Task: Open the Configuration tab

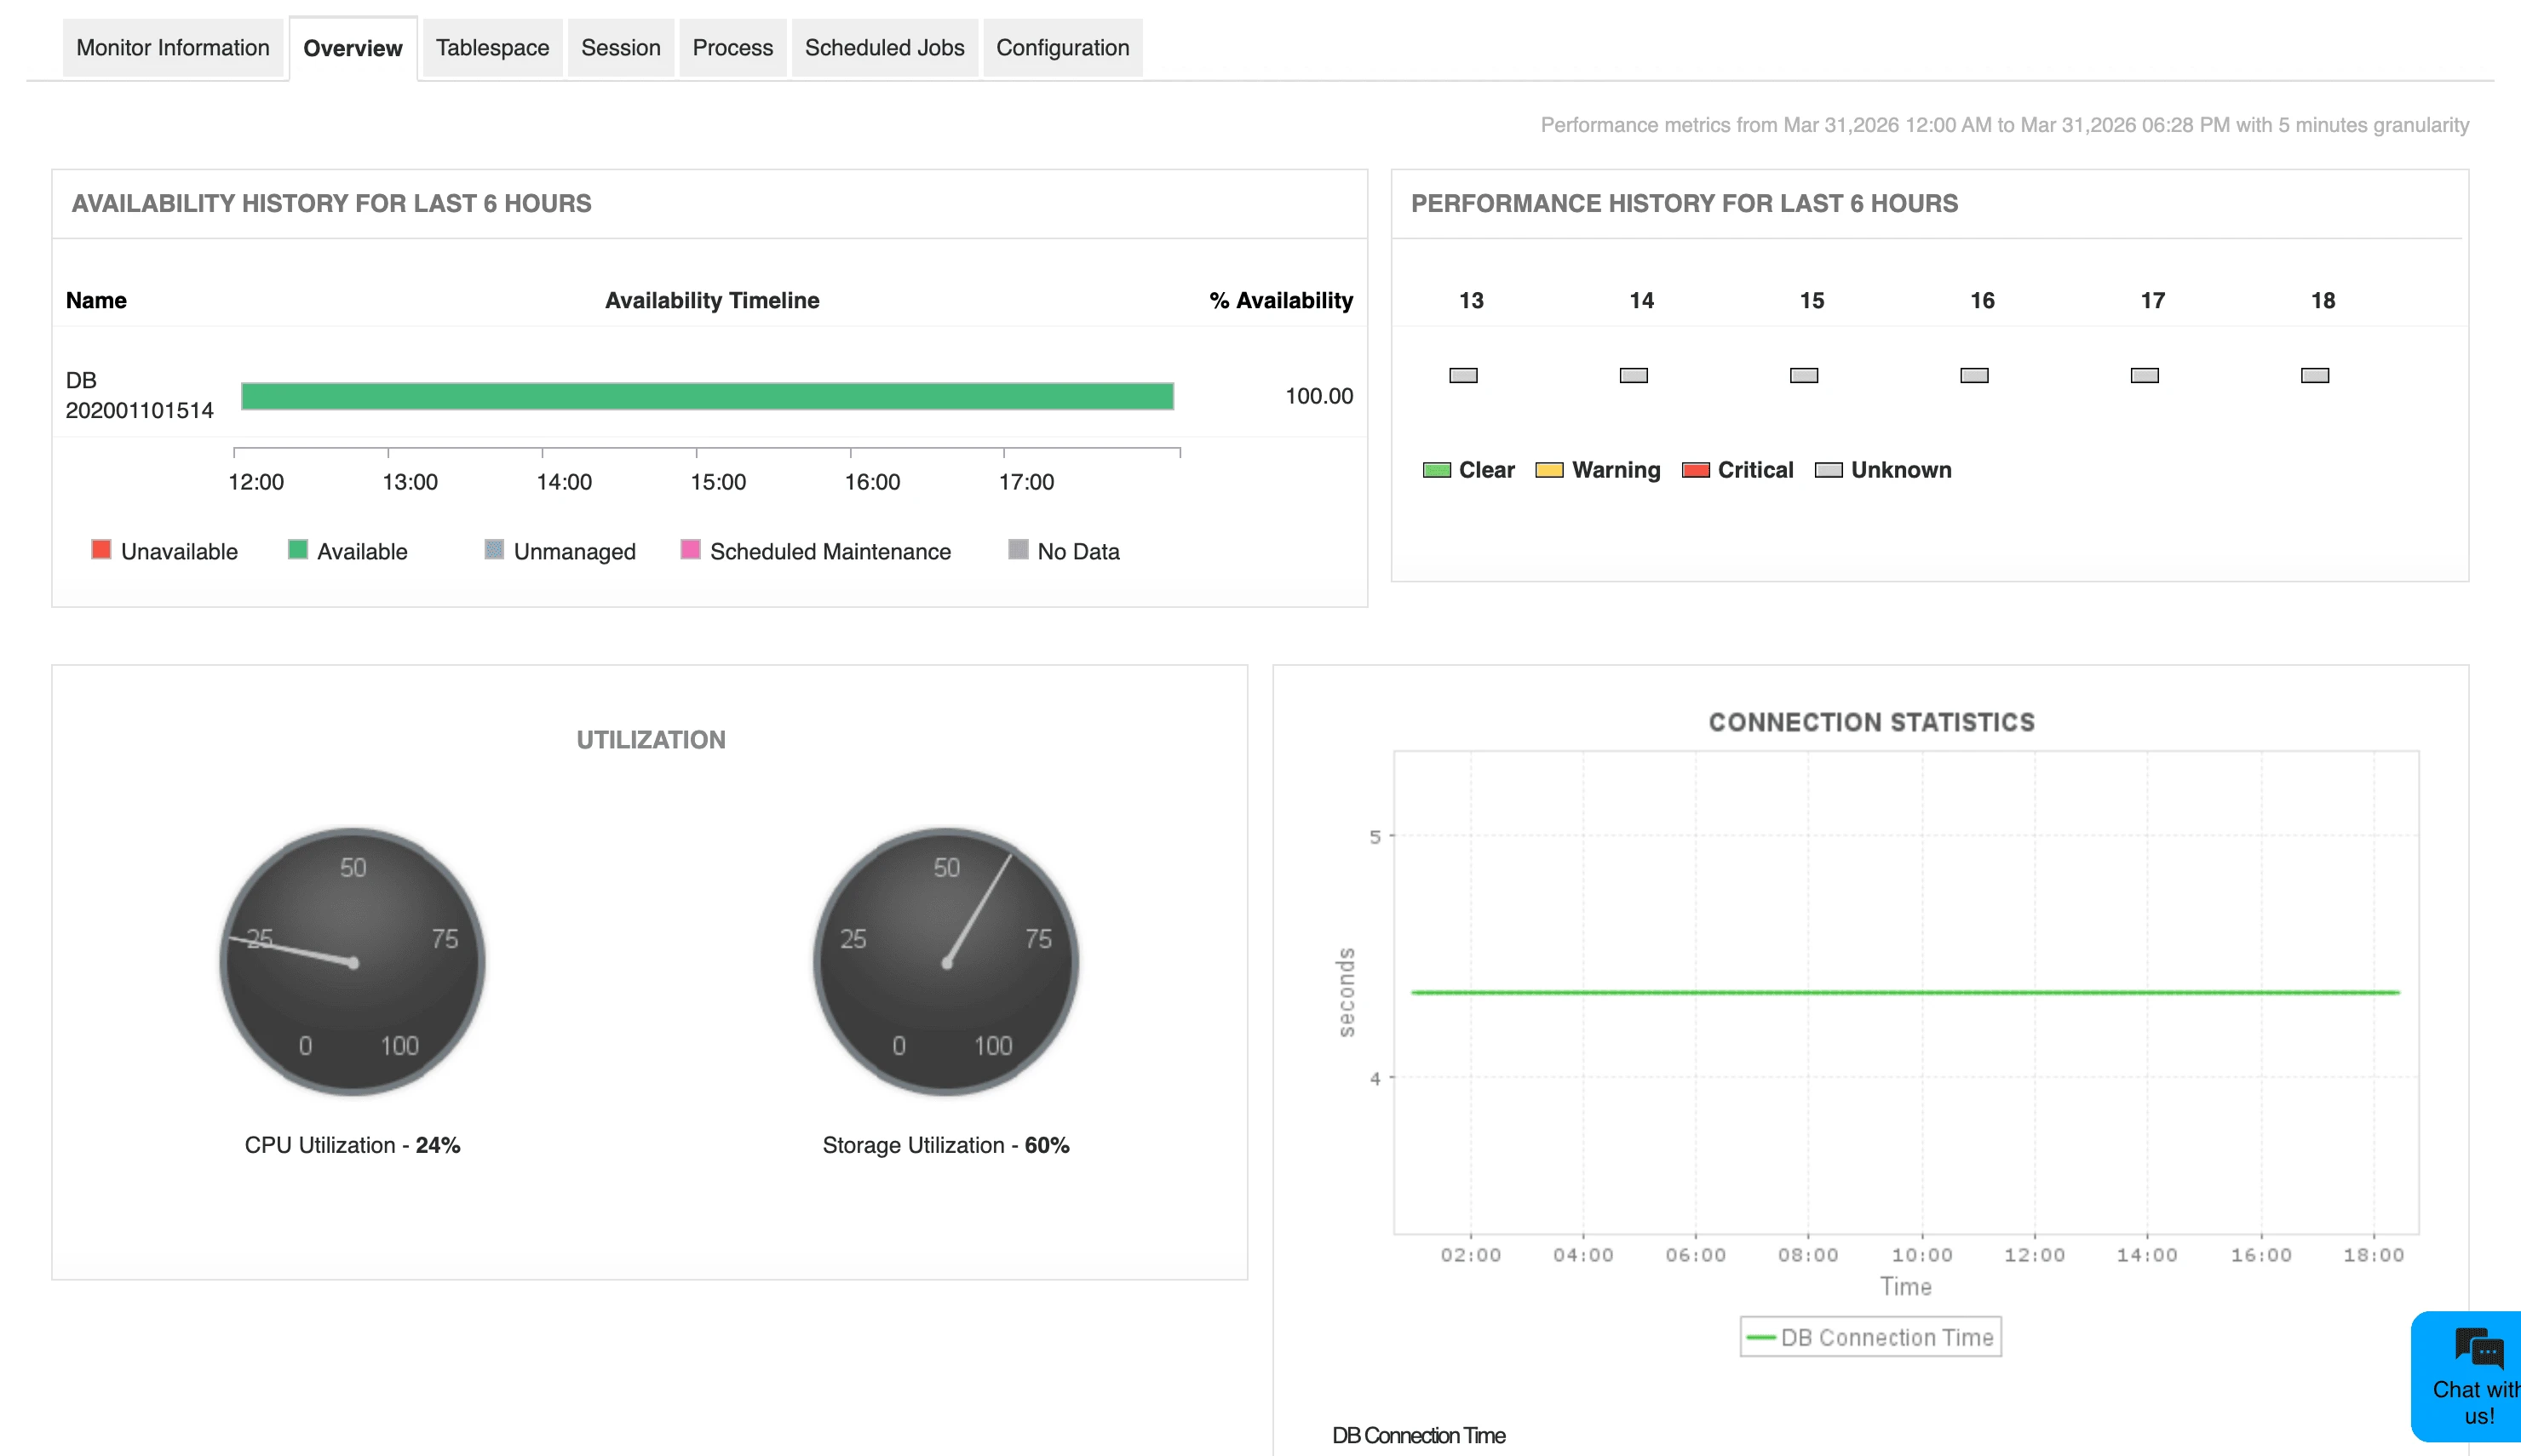Action: point(1062,47)
